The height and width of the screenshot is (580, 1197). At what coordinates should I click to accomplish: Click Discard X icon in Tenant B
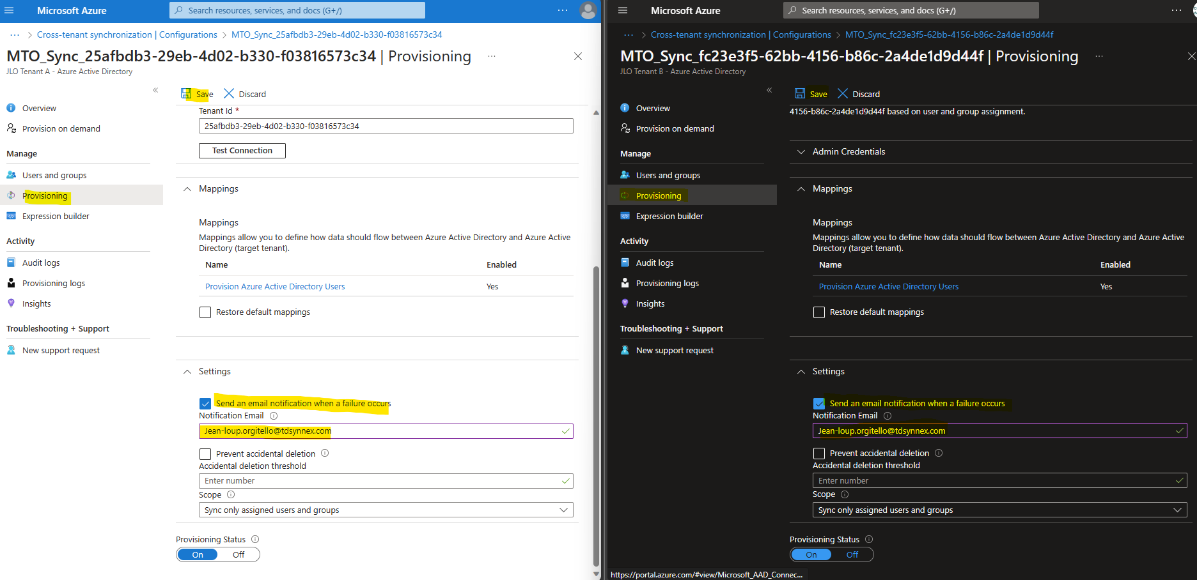[x=843, y=93]
